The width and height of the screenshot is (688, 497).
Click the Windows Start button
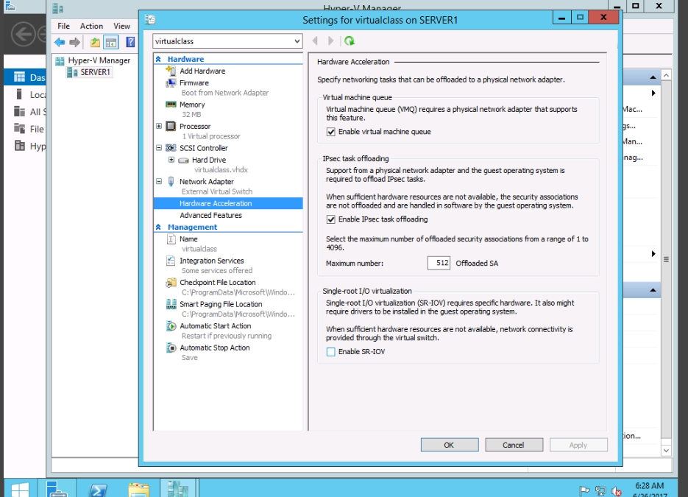(x=20, y=489)
